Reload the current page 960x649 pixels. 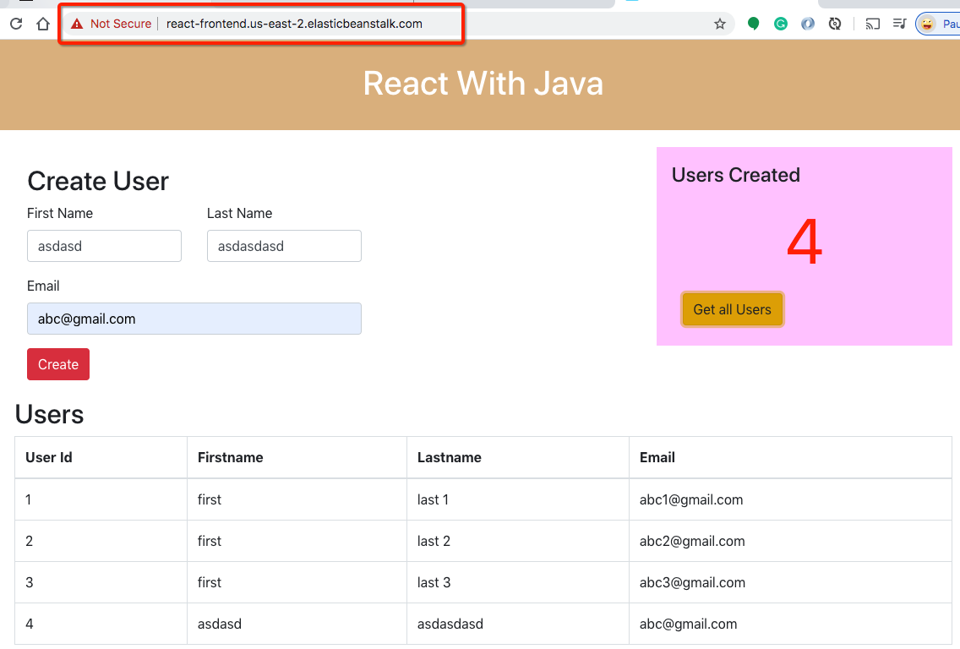point(15,24)
